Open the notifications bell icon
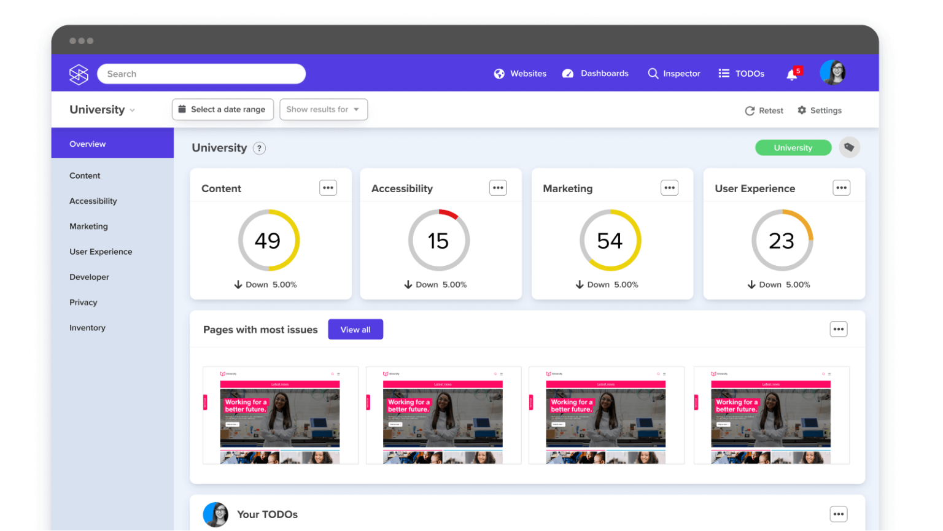This screenshot has width=943, height=531. click(792, 74)
